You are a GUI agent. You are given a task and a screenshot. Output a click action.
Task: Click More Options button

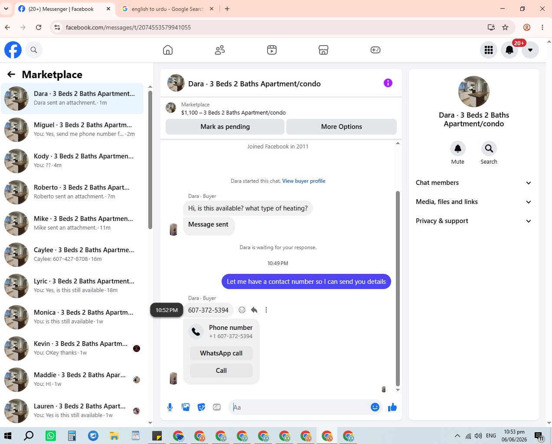[341, 127]
